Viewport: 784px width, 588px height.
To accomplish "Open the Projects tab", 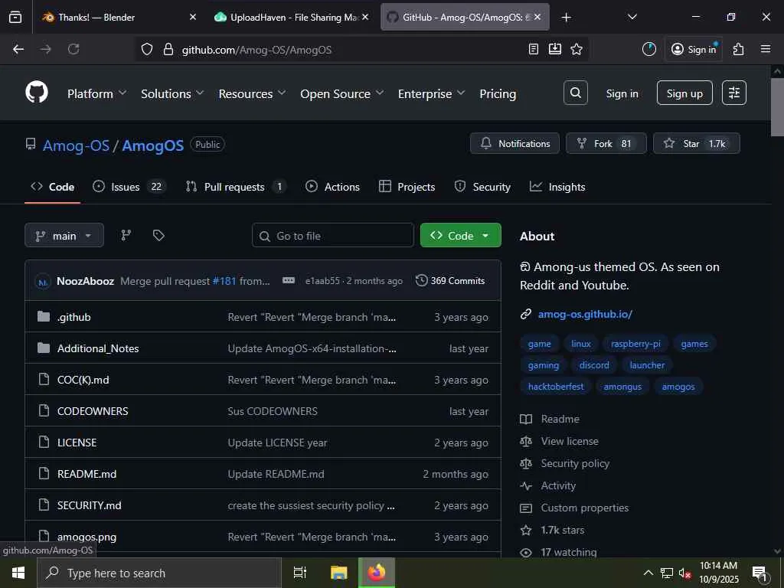I will point(407,187).
